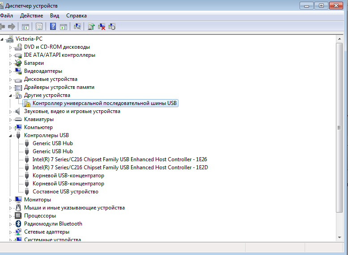Click the uninstall device icon with red X

pos(102,27)
